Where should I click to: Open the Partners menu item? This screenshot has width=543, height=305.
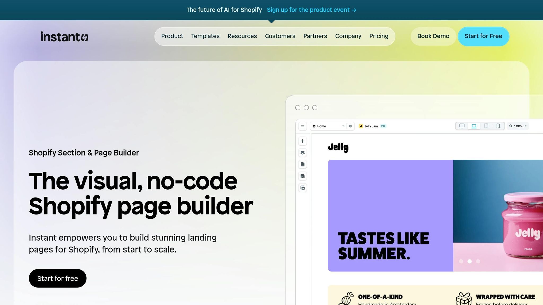tap(315, 36)
